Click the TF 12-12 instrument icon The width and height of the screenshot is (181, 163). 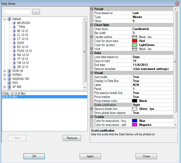[14, 59]
